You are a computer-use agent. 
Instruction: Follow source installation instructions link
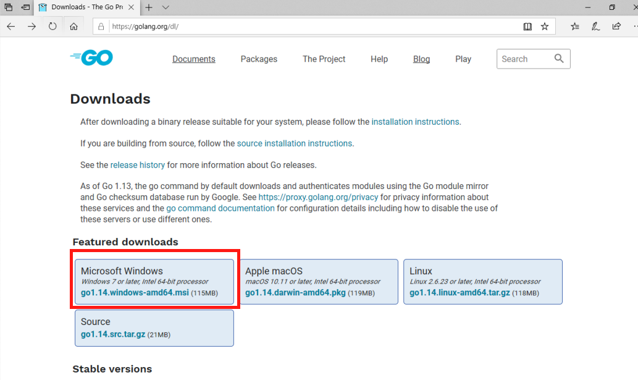click(x=294, y=143)
